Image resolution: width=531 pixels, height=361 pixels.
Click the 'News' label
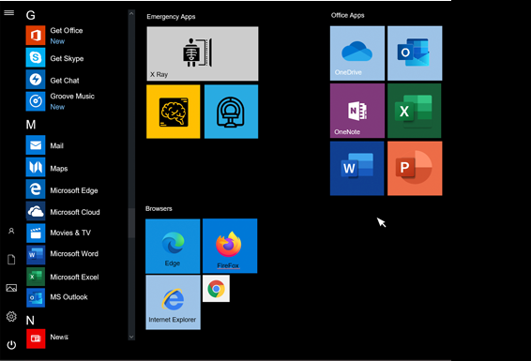[59, 337]
